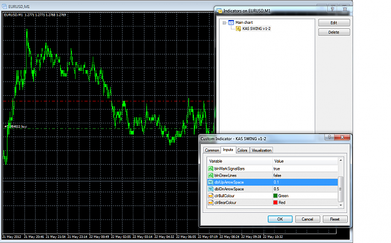Click the Green color swatch for clrBullColour

[x=275, y=195]
